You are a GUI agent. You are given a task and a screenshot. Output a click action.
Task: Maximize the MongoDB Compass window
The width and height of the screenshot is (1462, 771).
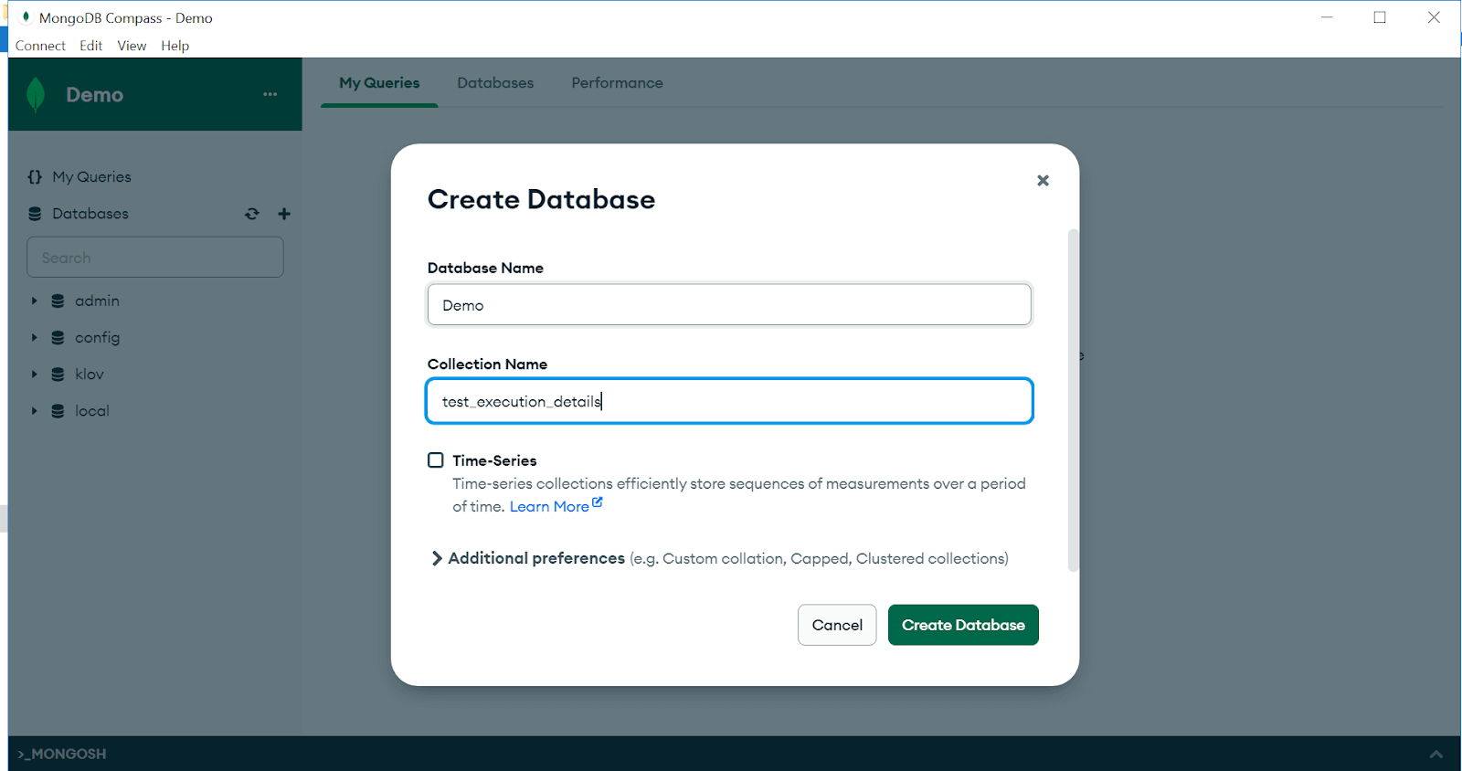(1380, 17)
